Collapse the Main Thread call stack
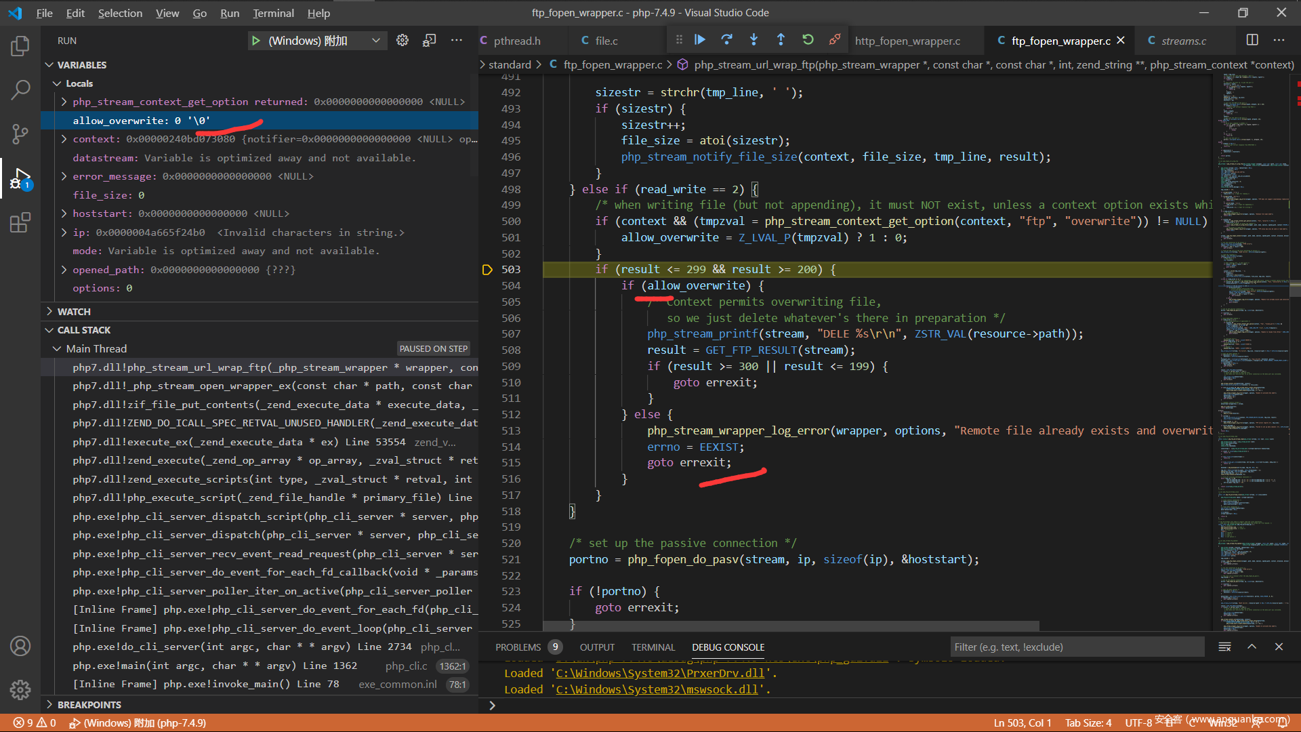 coord(57,348)
